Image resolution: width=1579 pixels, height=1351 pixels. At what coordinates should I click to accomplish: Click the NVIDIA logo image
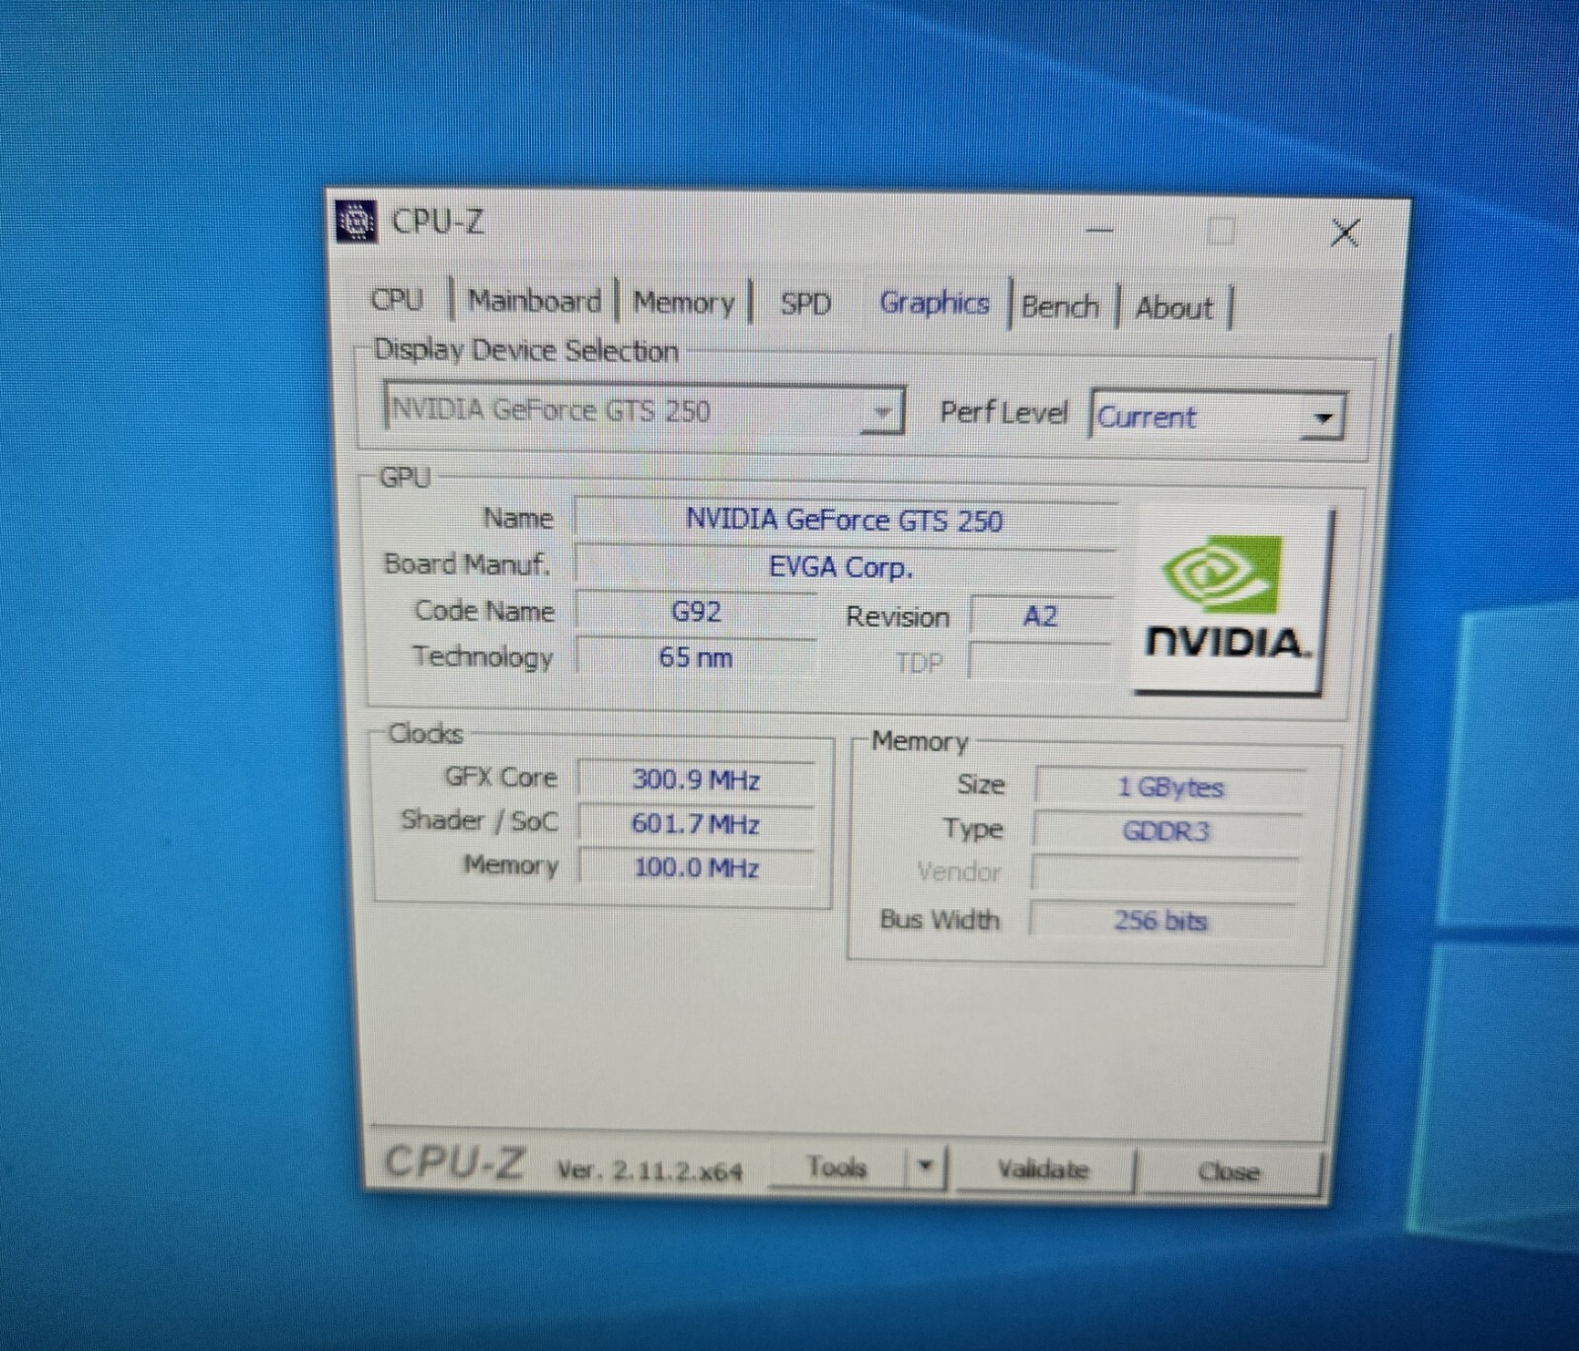click(1230, 600)
